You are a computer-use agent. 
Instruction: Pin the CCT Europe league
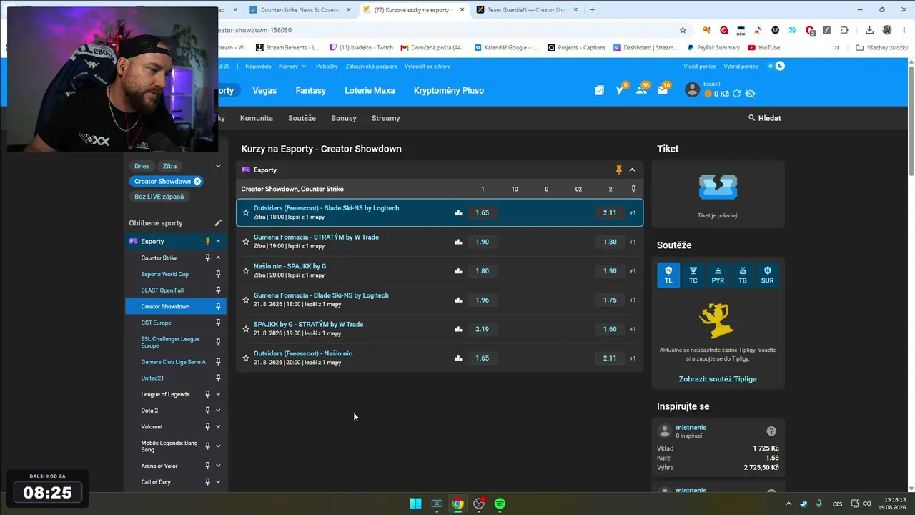click(218, 323)
